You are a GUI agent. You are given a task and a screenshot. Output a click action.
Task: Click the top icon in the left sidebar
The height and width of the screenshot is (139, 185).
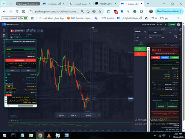coord(4,30)
